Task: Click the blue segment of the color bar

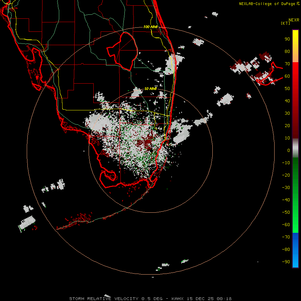Action: (x=295, y=250)
